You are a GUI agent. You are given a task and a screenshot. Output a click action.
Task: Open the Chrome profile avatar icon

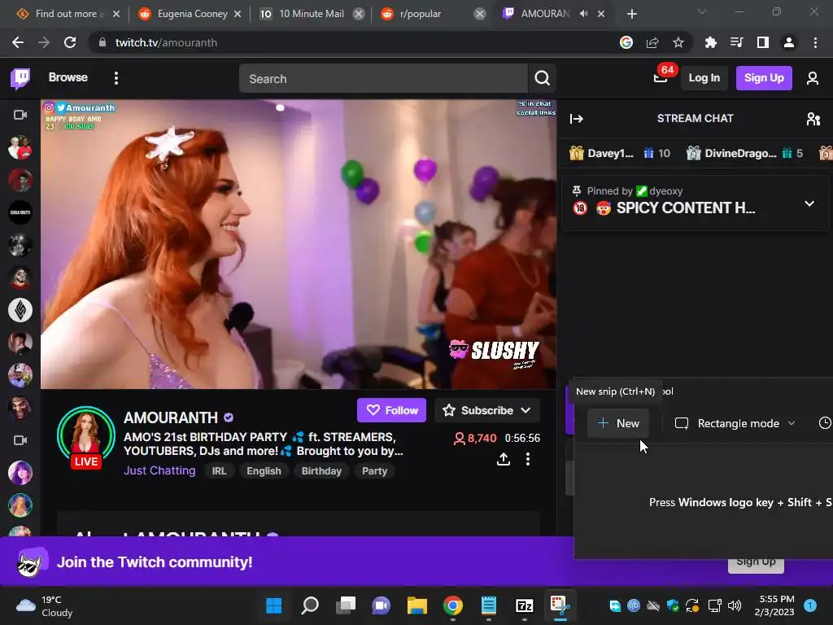point(789,42)
